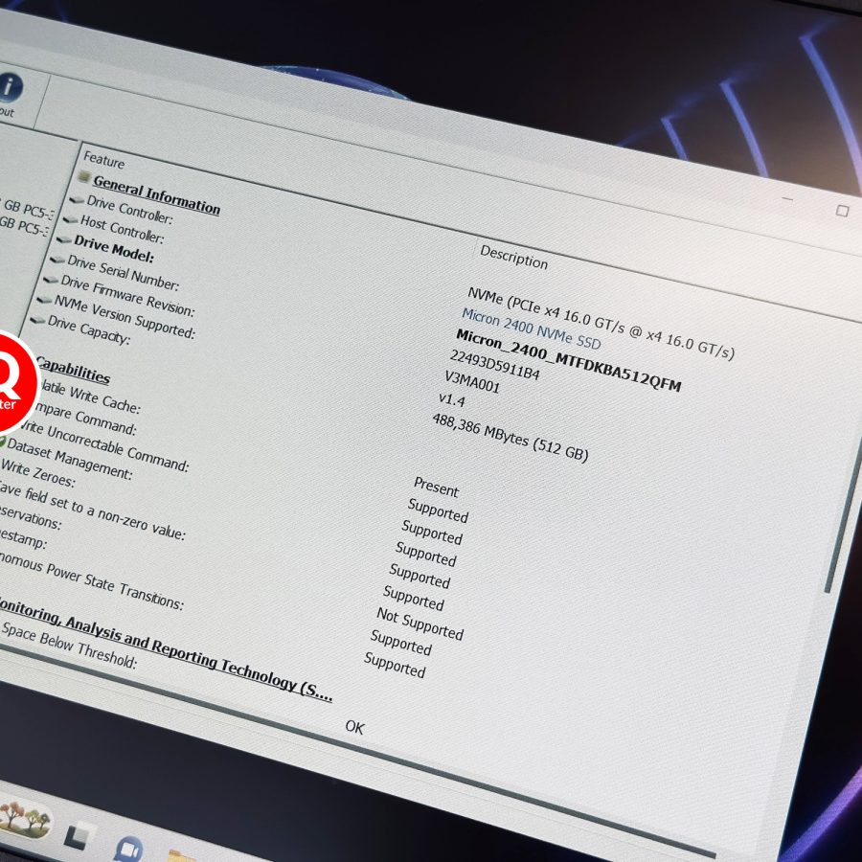Select the Write Cache row label

[91, 397]
